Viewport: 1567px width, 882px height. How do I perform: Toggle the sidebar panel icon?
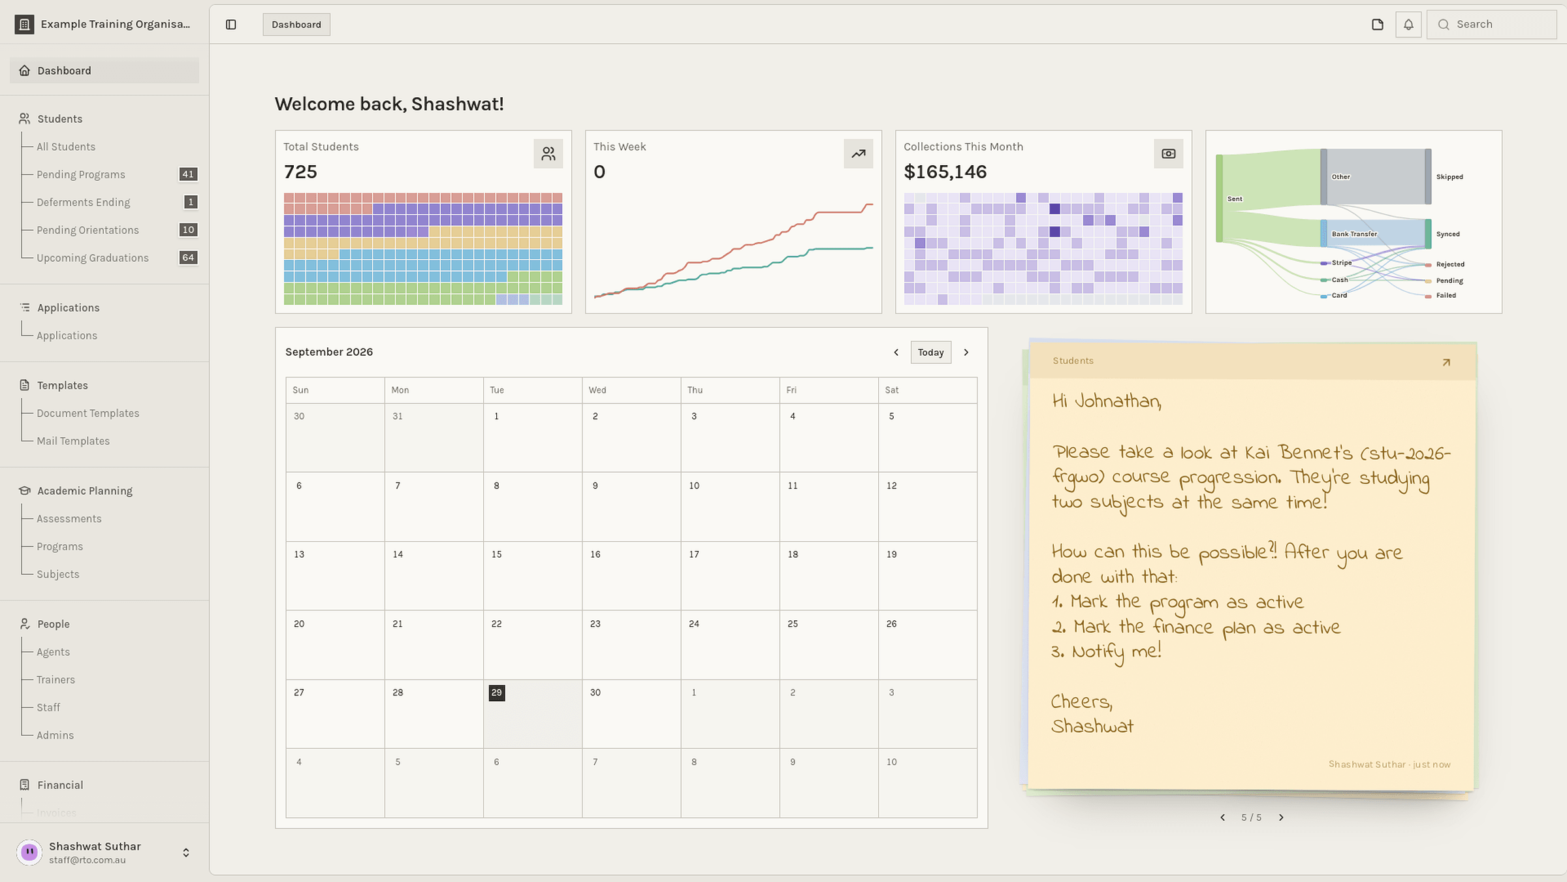[x=231, y=24]
